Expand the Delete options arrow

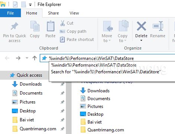[x=141, y=41]
